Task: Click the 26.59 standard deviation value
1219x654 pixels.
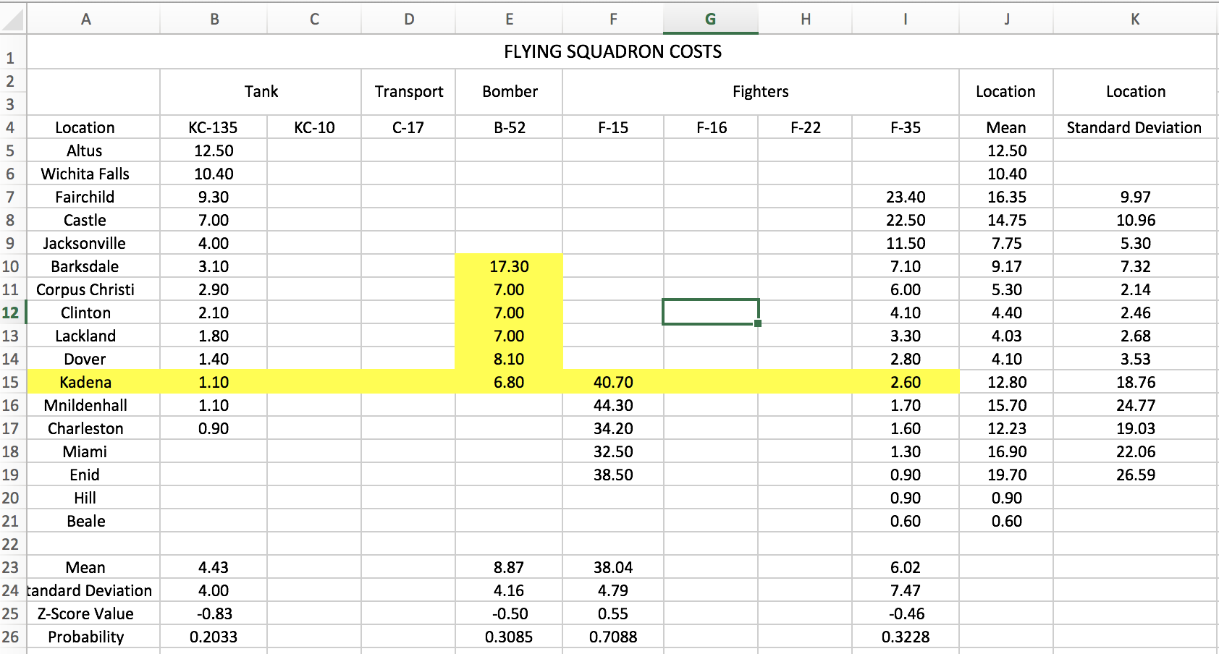Action: coord(1135,475)
